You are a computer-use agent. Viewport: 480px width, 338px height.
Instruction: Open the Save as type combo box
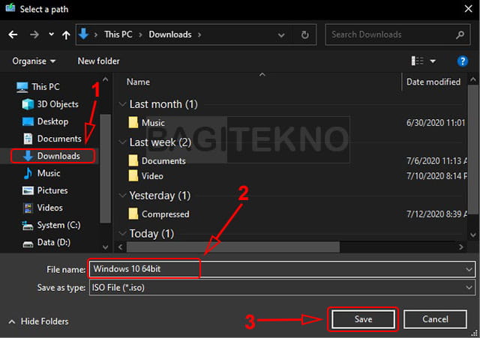[x=282, y=288]
